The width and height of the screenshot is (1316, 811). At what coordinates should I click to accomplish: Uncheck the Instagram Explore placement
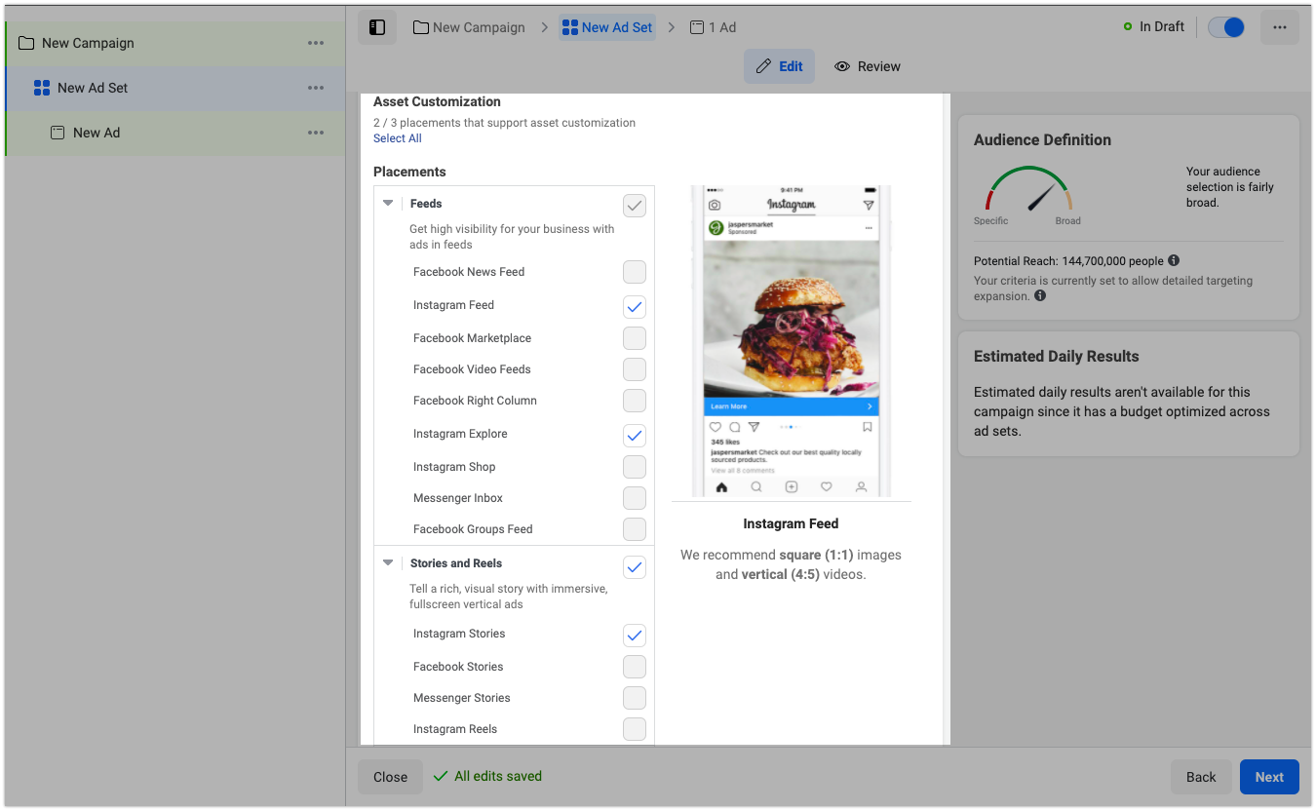click(635, 435)
